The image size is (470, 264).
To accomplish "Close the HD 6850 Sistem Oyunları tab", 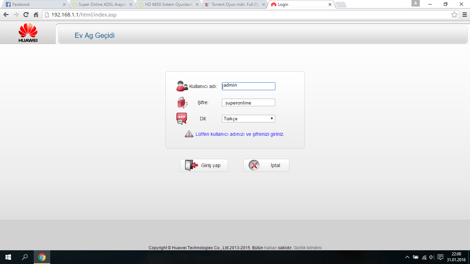I will [198, 5].
